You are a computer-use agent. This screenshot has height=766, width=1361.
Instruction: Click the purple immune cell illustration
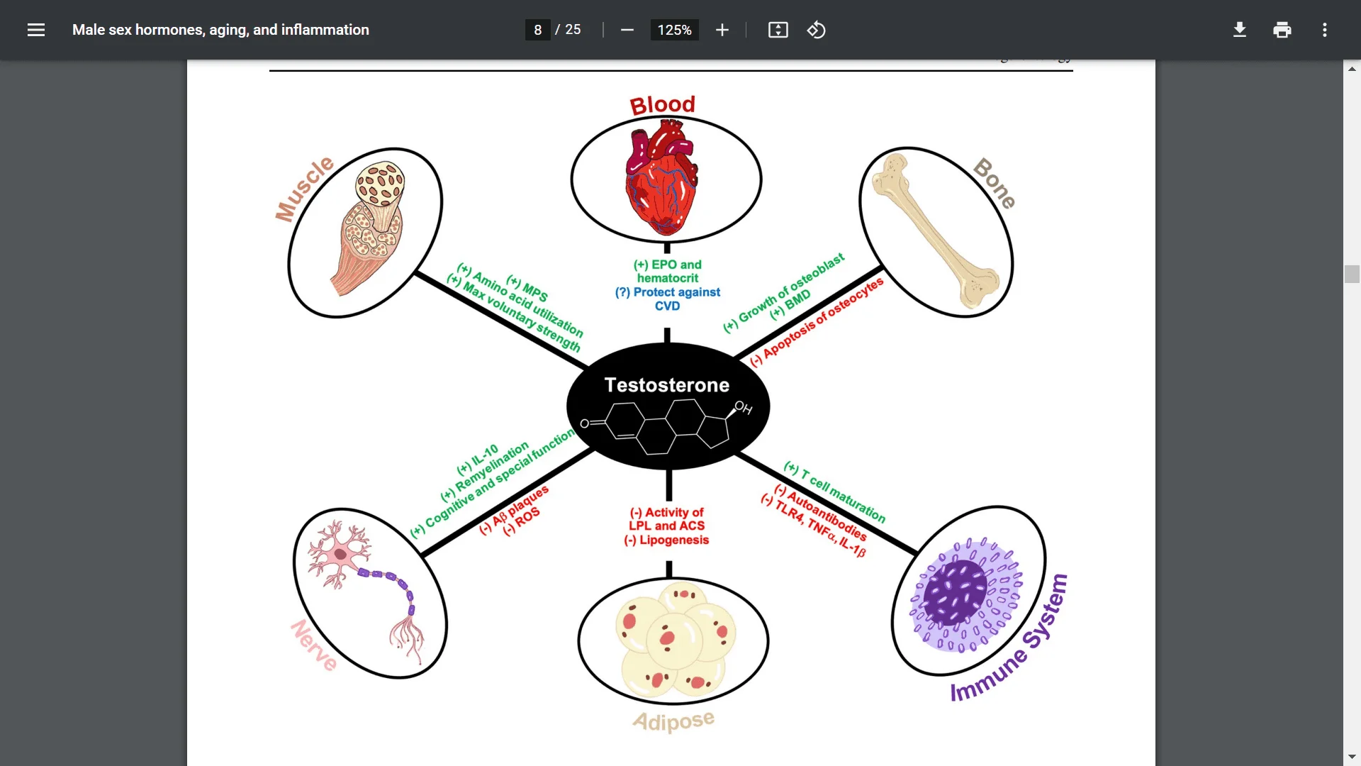tap(966, 594)
